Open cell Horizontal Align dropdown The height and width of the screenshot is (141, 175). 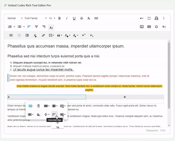55,114
